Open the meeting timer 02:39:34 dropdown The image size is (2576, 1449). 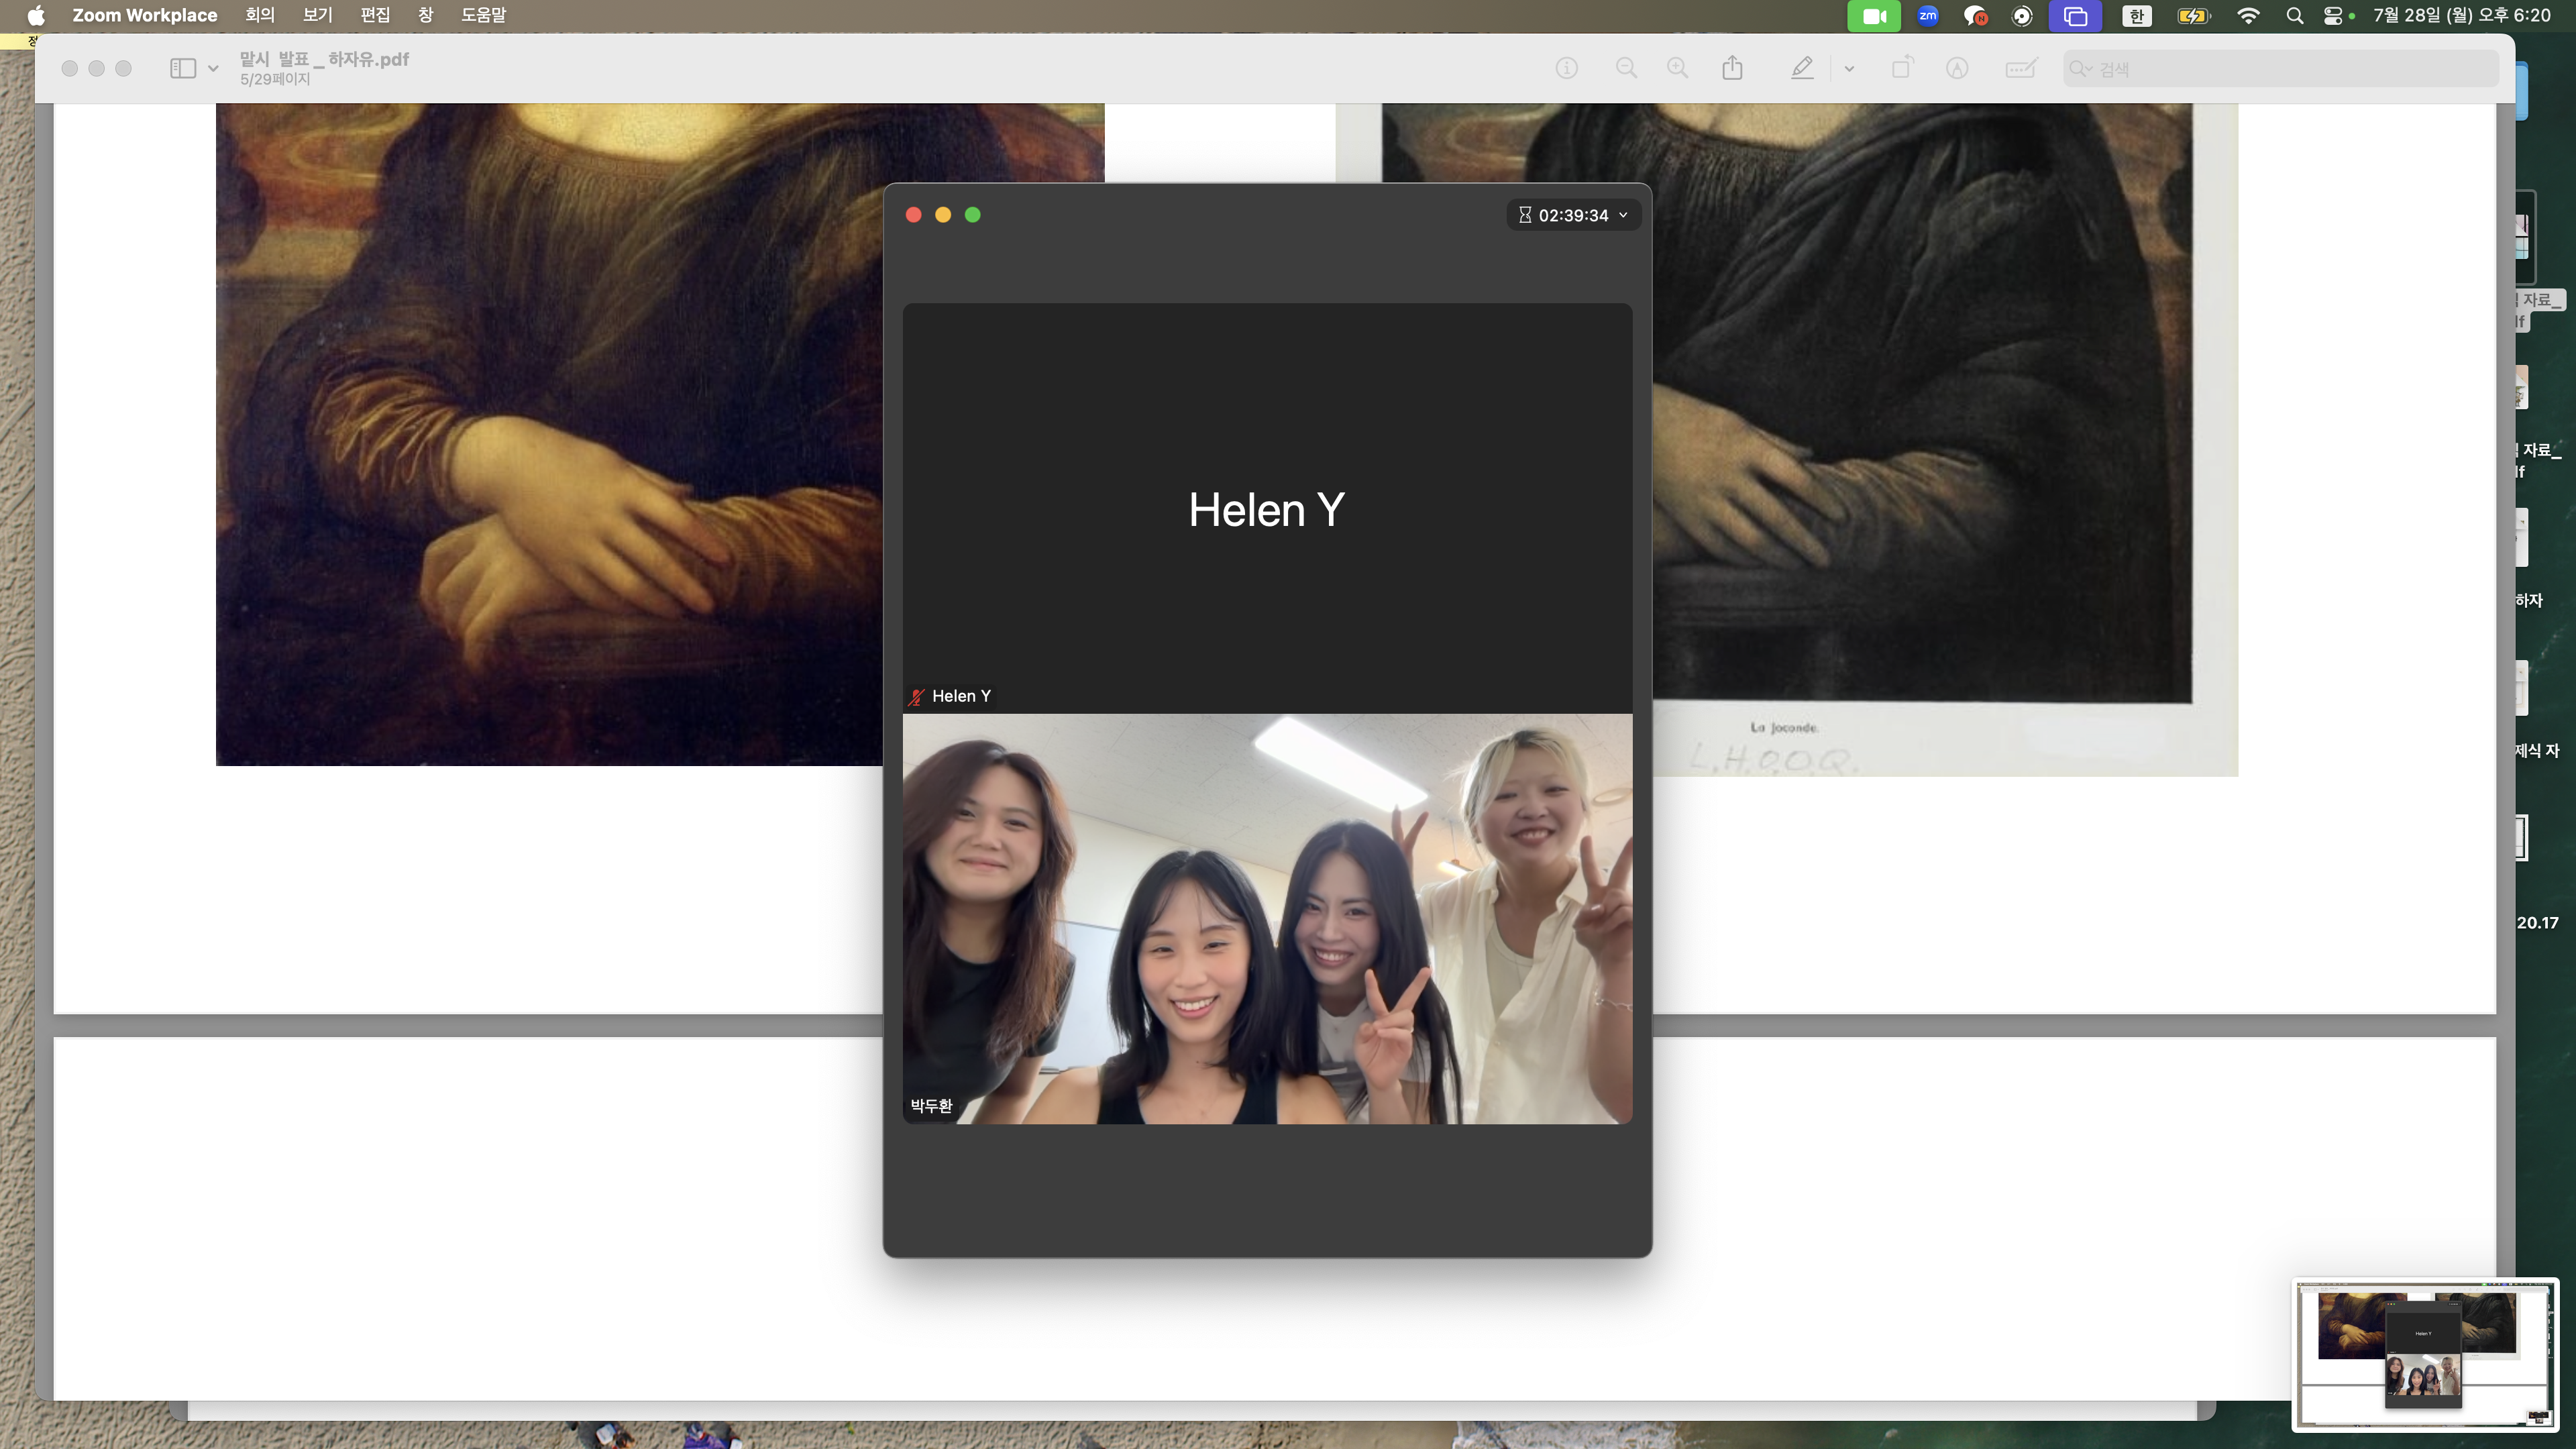coord(1573,215)
